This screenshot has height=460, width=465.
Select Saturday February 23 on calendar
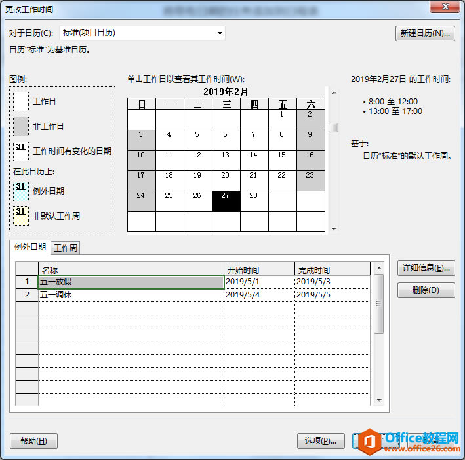tap(310, 181)
